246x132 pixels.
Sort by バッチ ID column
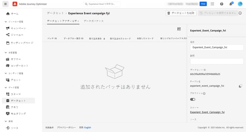(52, 39)
